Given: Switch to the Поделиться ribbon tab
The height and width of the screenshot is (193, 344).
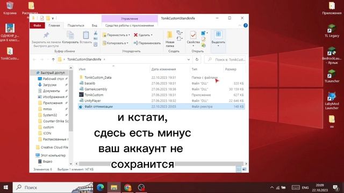Looking at the screenshot, I should 76,25.
